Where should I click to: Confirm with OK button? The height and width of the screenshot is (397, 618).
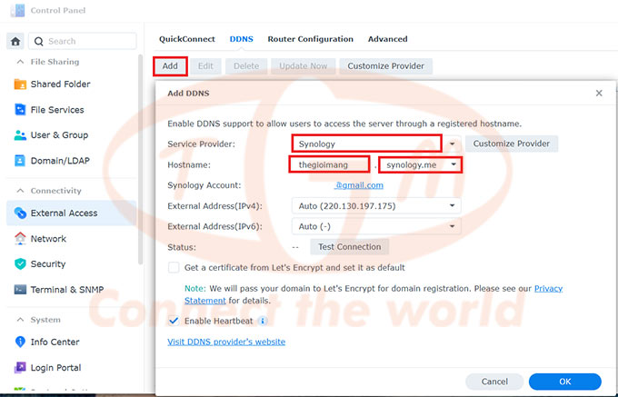tap(565, 382)
